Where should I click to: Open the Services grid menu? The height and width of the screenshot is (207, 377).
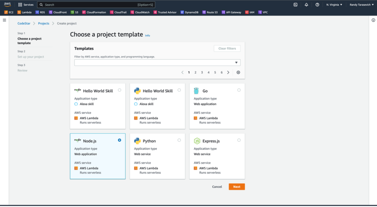26,4
